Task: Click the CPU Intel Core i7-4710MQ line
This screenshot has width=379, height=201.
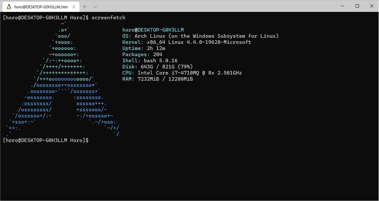Action: [182, 73]
